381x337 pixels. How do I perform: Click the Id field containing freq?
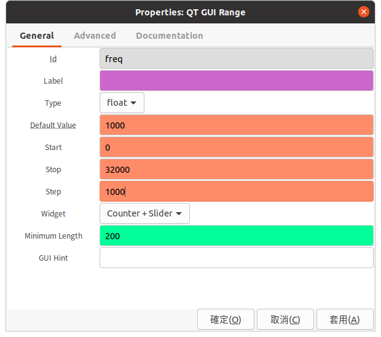pos(236,58)
